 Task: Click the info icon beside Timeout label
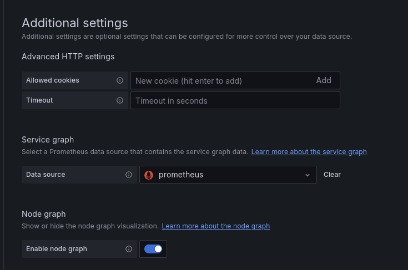coord(120,100)
